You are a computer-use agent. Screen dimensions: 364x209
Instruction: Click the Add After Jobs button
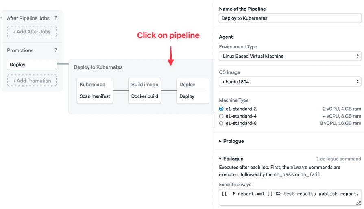tap(32, 32)
